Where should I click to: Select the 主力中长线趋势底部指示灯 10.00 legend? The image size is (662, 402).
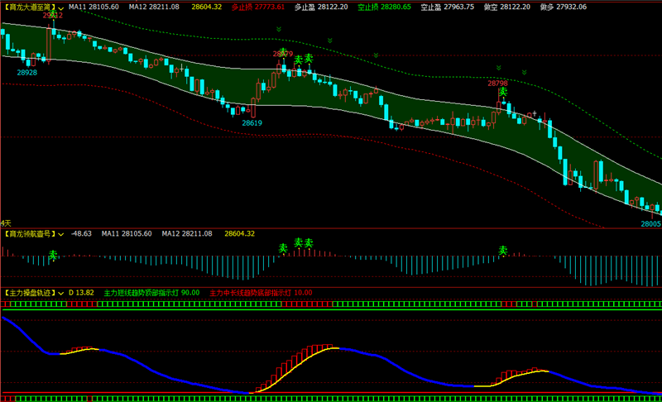[x=261, y=293]
